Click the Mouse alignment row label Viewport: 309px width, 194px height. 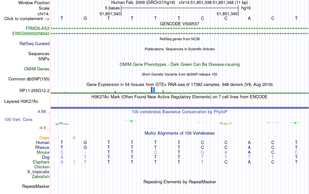pyautogui.click(x=43, y=152)
